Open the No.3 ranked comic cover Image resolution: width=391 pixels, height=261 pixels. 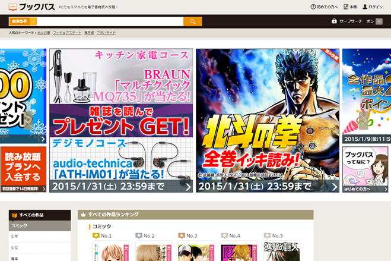pyautogui.click(x=196, y=251)
